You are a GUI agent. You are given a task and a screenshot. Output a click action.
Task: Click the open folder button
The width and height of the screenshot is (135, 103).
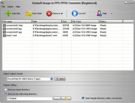[x=66, y=98]
